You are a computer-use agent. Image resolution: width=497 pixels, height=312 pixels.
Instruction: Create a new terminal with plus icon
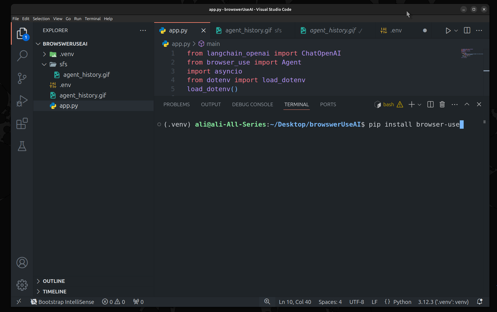411,105
